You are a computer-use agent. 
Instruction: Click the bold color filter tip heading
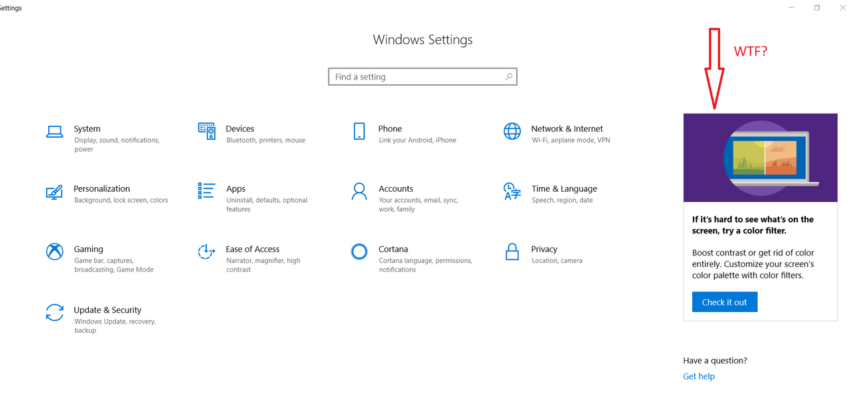pos(753,225)
